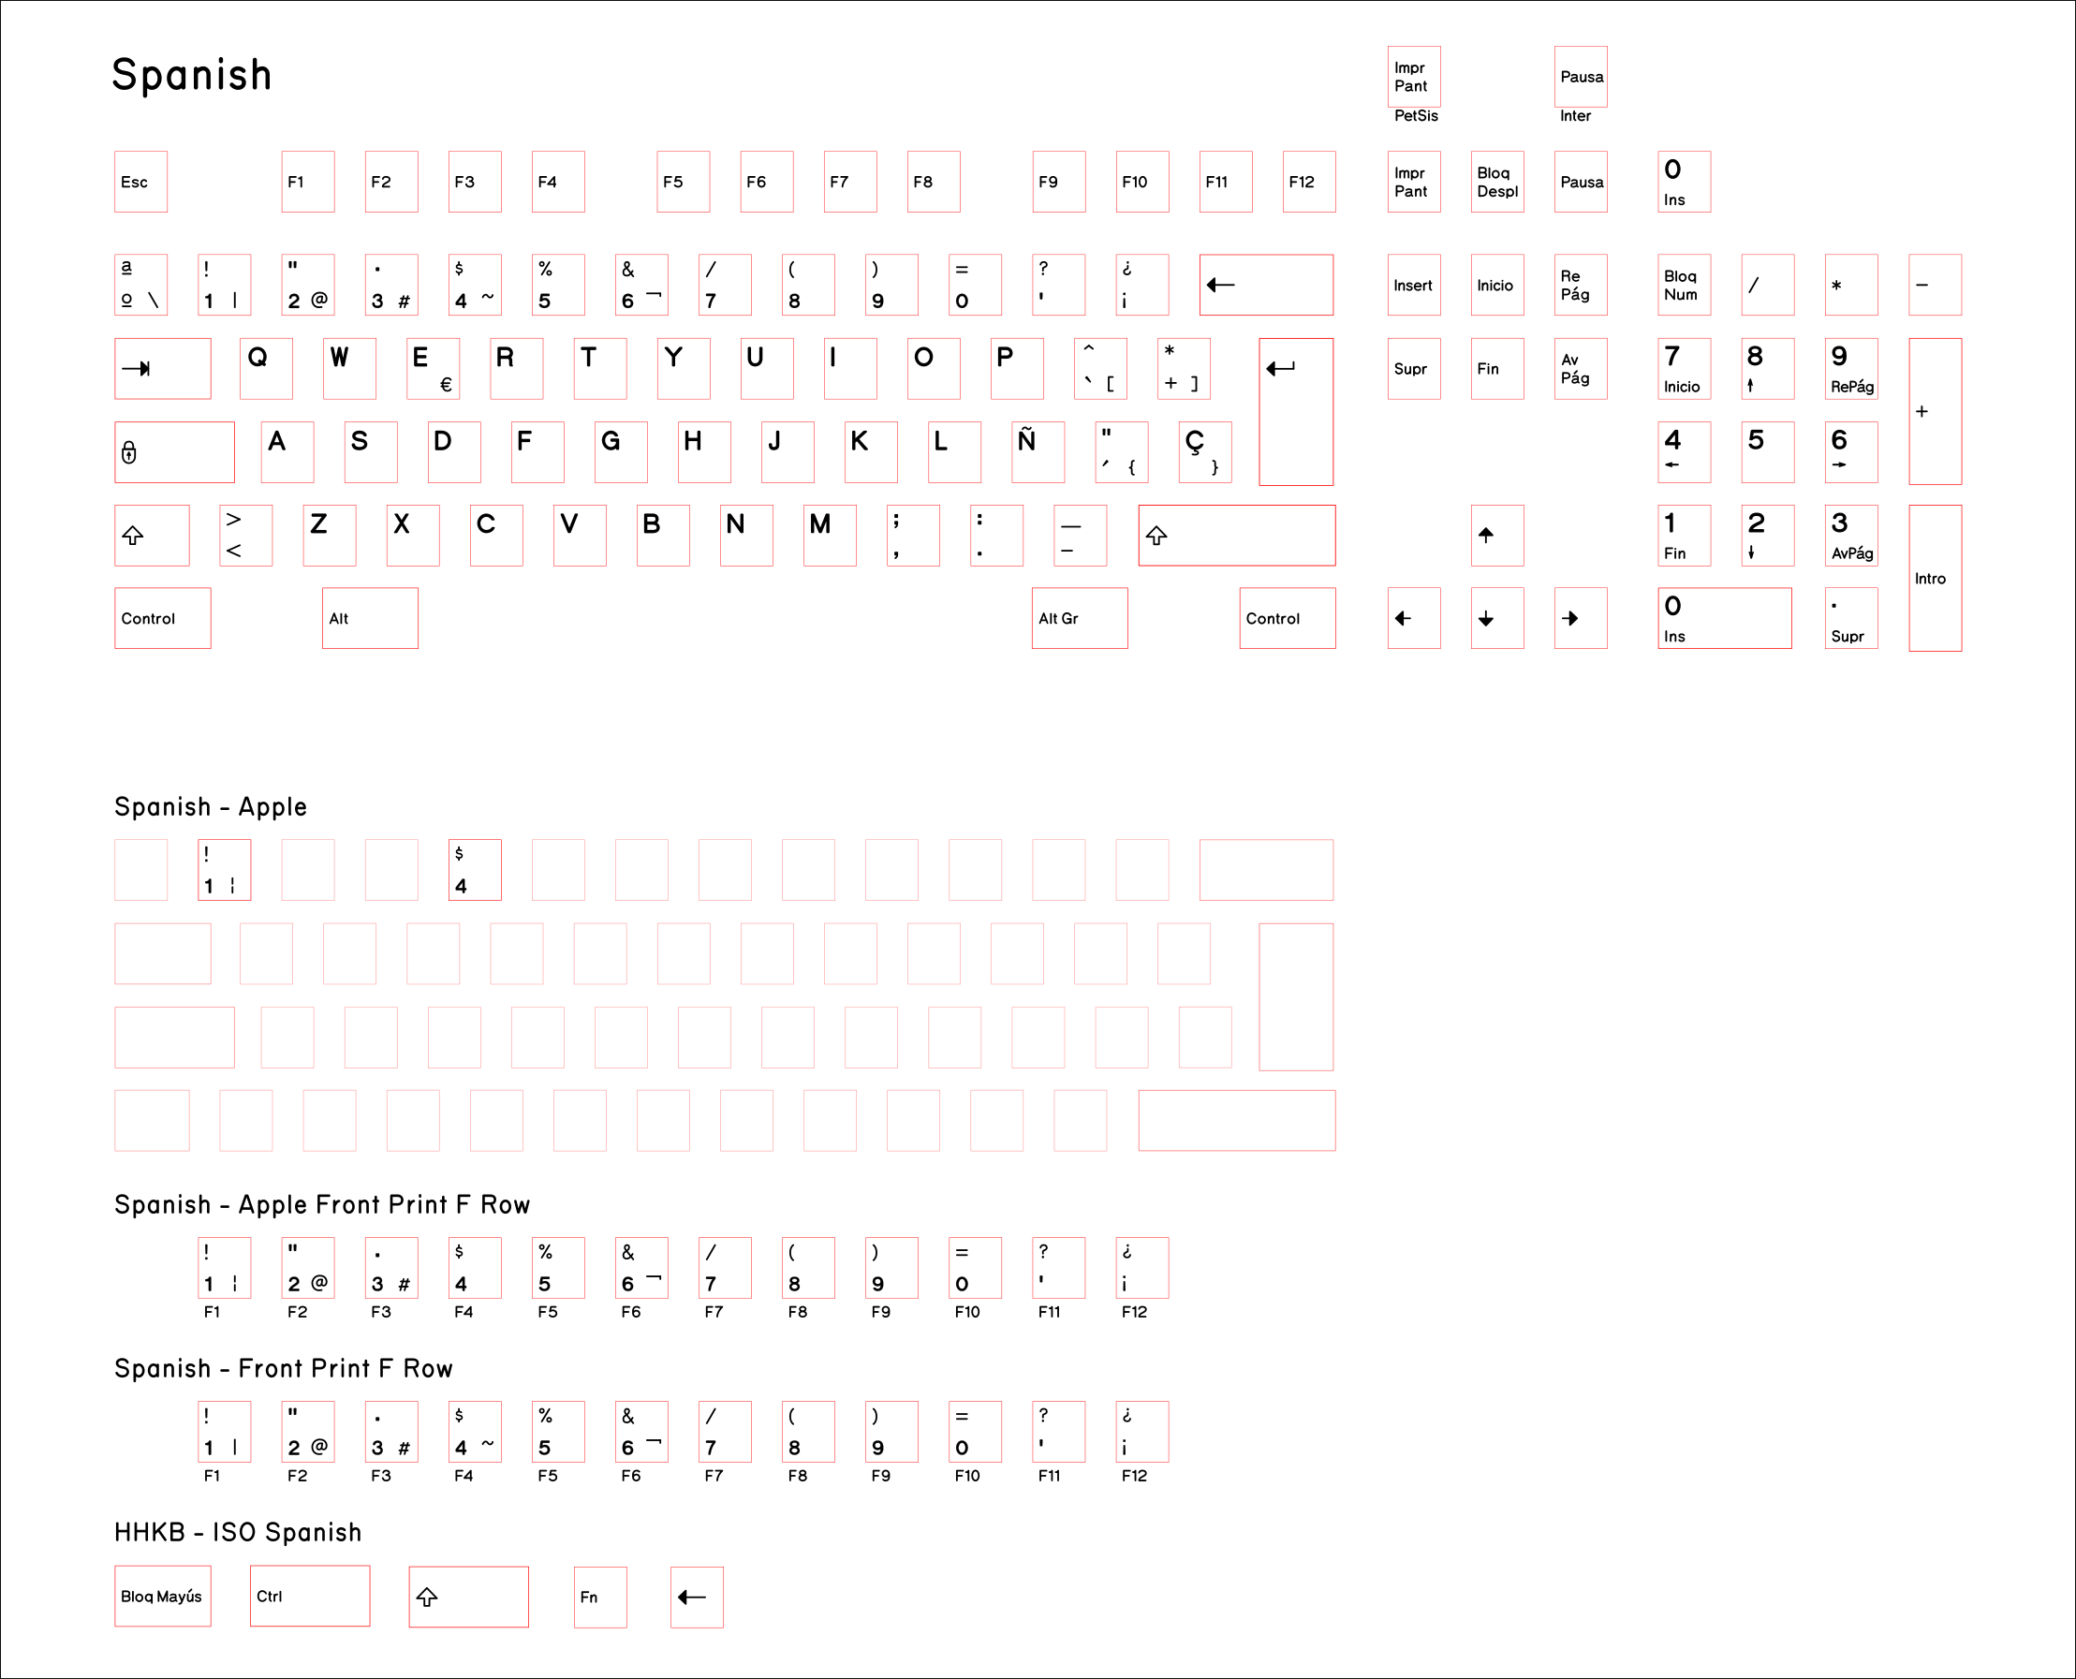Click the Tab key arrow icon
This screenshot has width=2076, height=1679.
pyautogui.click(x=137, y=369)
